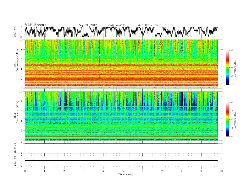The width and height of the screenshot is (249, 192).
Task: Click the date 'Sep. 21, 2012'
Action: point(88,25)
